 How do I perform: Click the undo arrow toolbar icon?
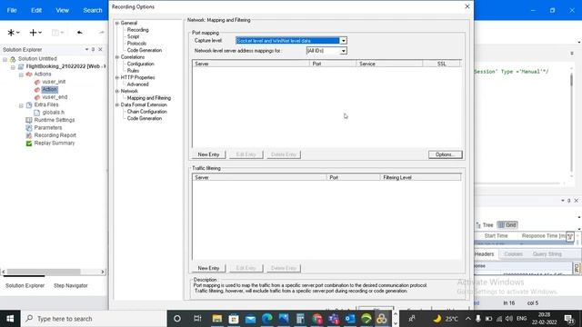79,33
